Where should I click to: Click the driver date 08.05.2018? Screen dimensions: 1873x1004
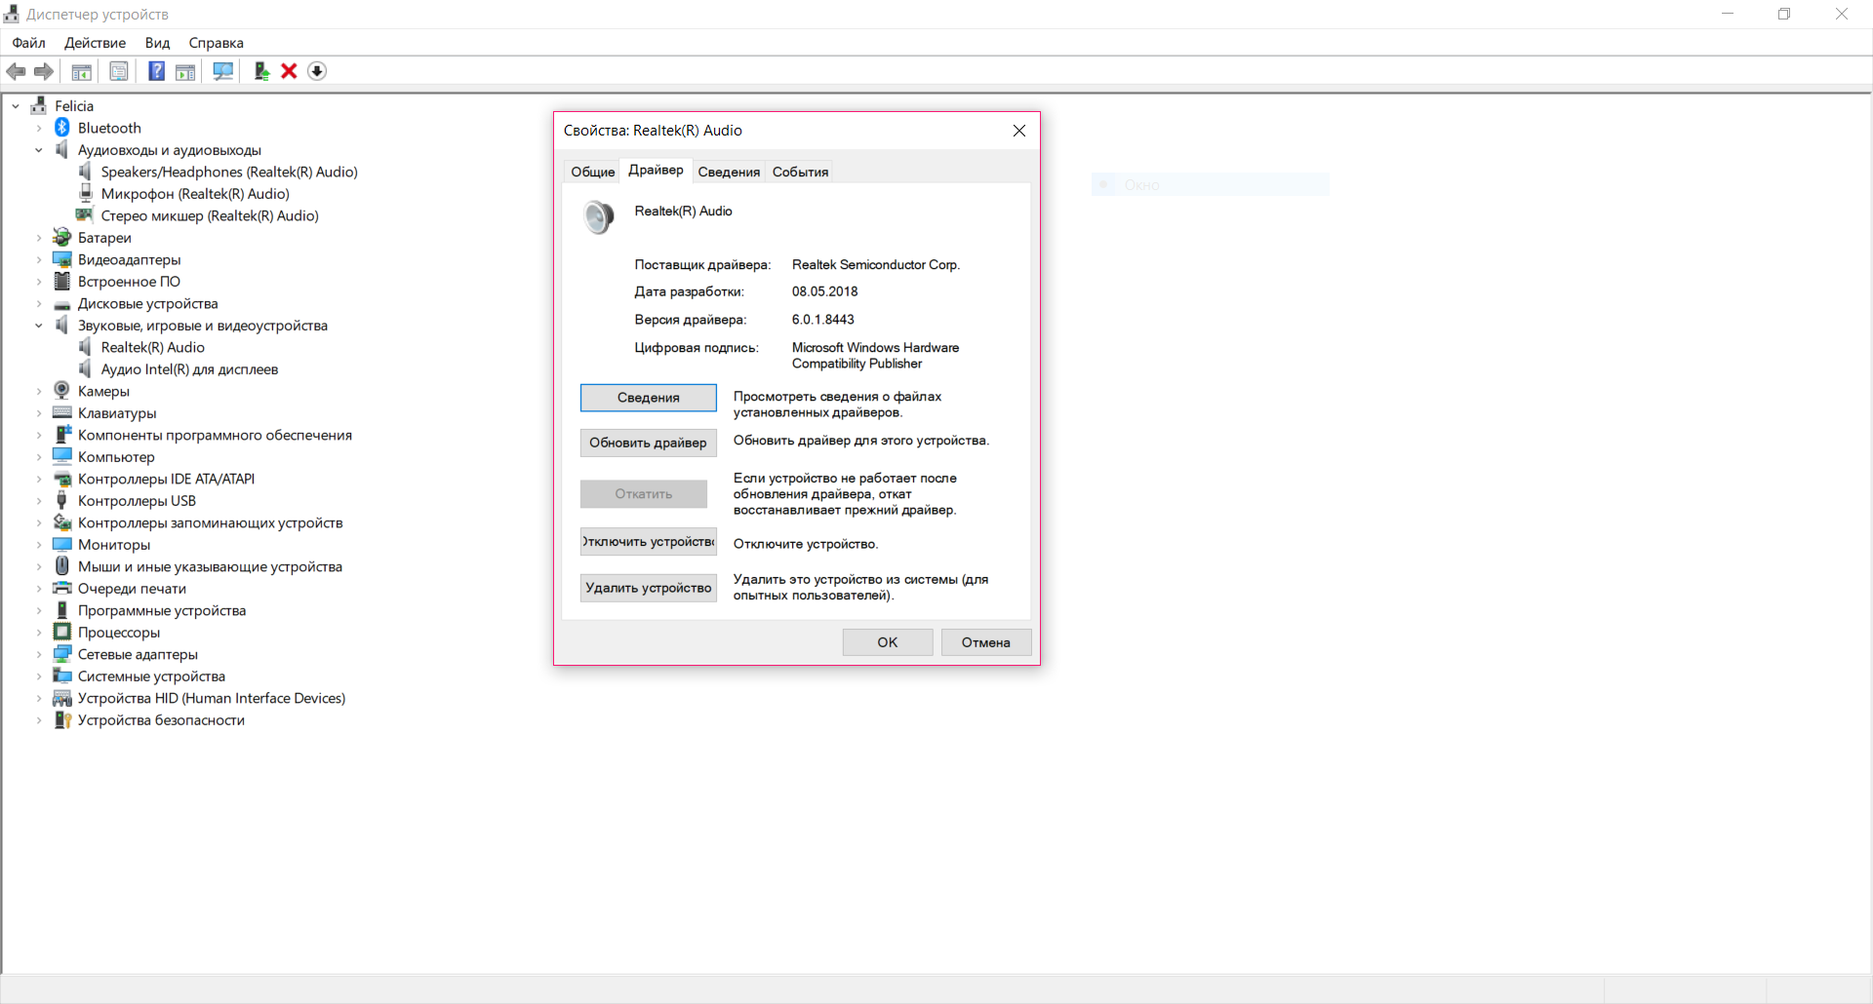(825, 291)
